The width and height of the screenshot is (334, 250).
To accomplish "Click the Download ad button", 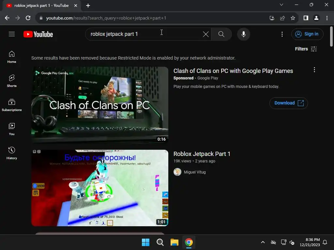I will tap(289, 103).
